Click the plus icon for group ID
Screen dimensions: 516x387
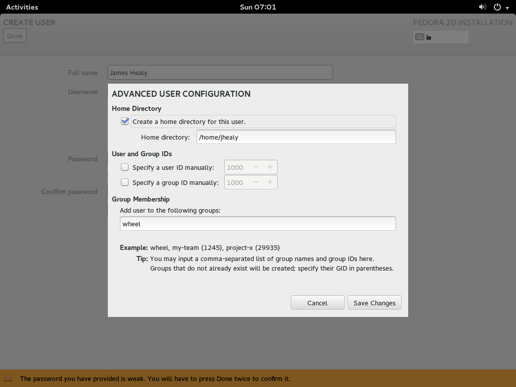tap(270, 182)
